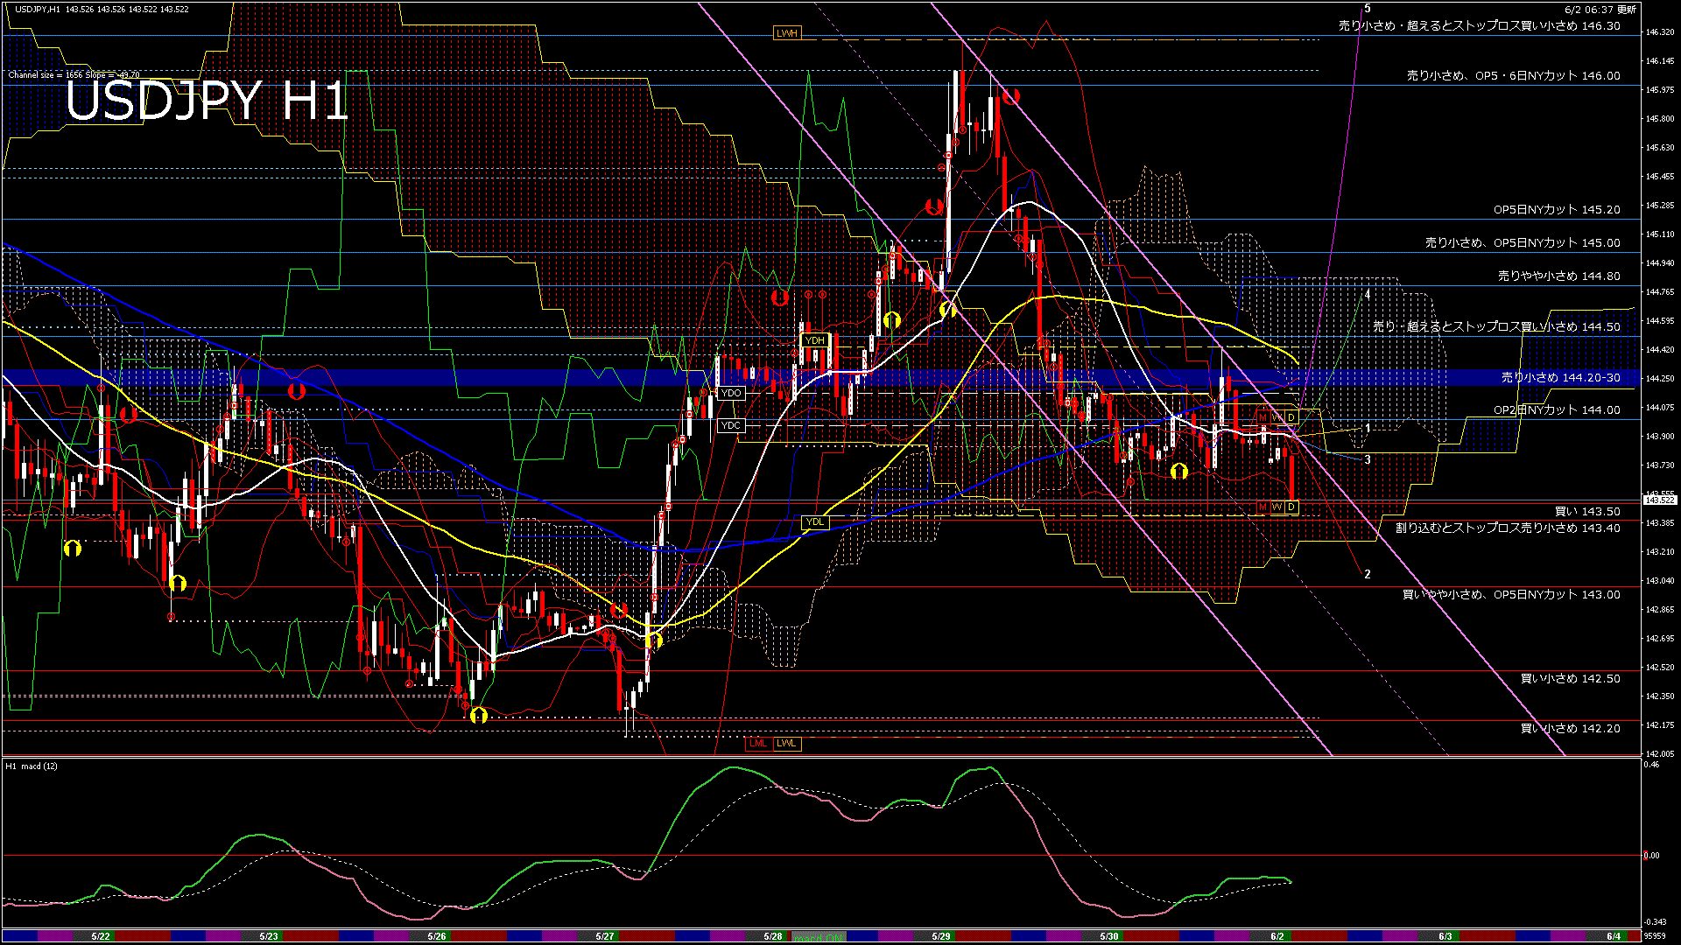
Task: Click the 142.005 value on the price axis
Action: pyautogui.click(x=1660, y=753)
